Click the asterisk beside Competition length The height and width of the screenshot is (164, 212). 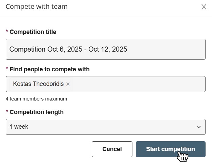click(x=7, y=112)
